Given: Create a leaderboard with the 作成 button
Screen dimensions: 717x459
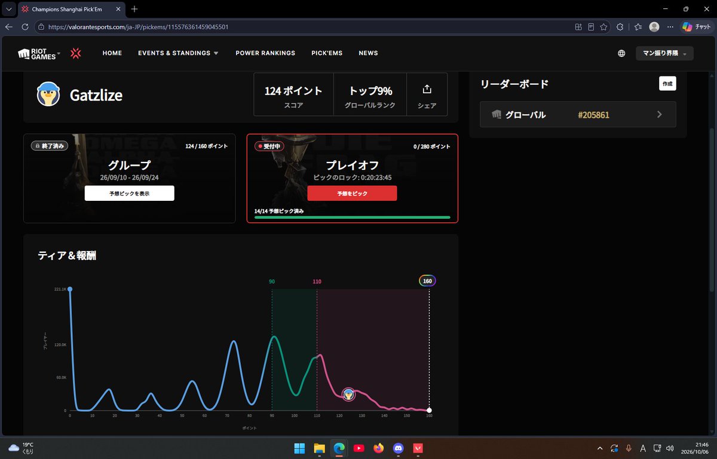Looking at the screenshot, I should pos(667,84).
